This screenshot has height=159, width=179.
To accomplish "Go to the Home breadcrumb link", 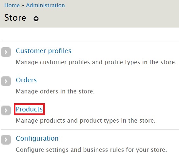I will 12,5.
